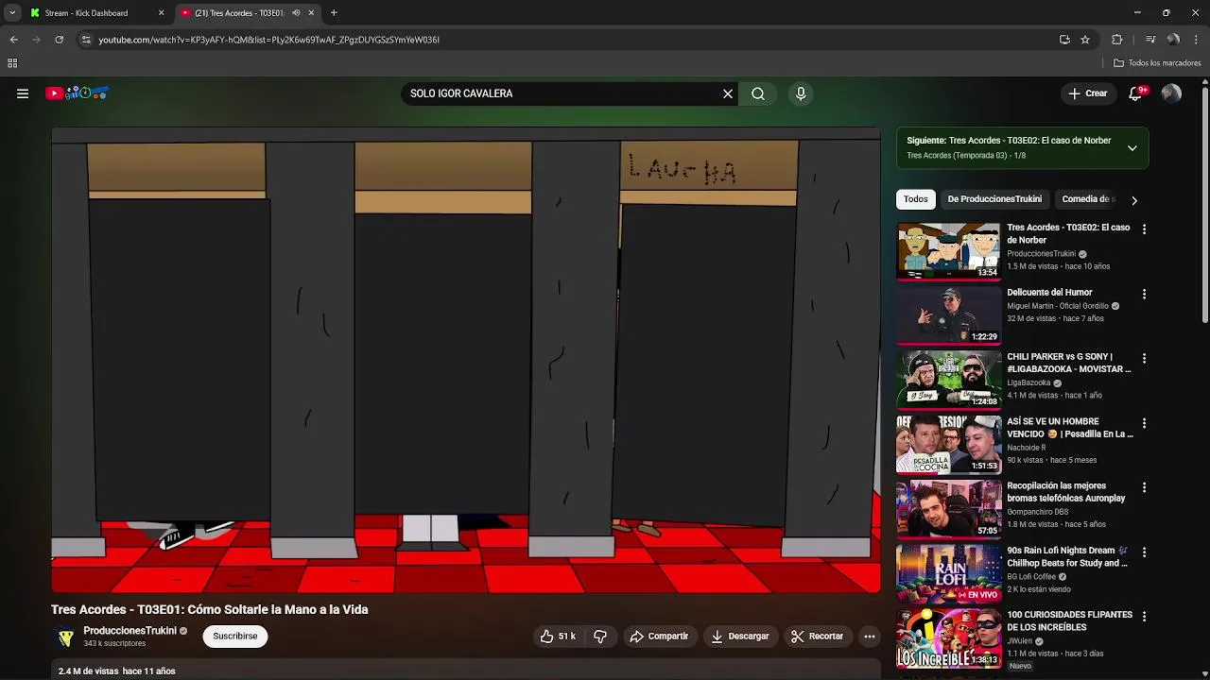Open the three-dot more actions menu under video
Screen dimensions: 1210x680
click(870, 637)
